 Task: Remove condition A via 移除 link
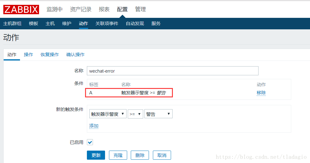click(x=261, y=93)
